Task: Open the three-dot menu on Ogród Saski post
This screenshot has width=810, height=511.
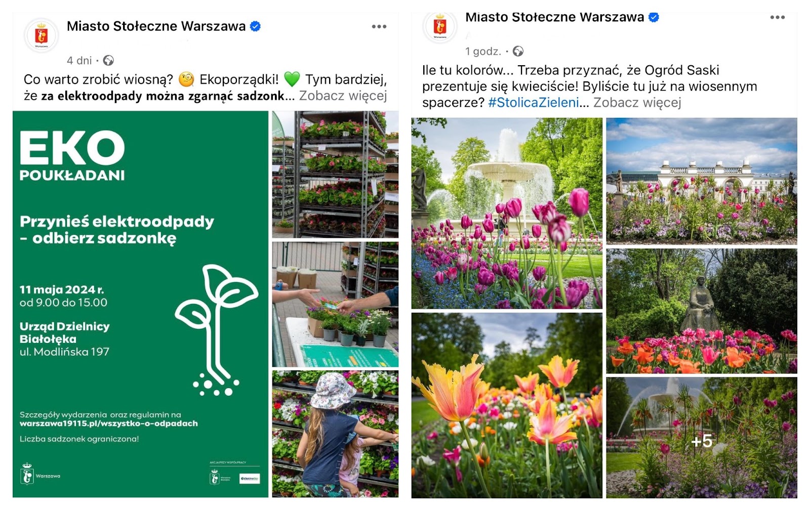Action: coord(777,17)
